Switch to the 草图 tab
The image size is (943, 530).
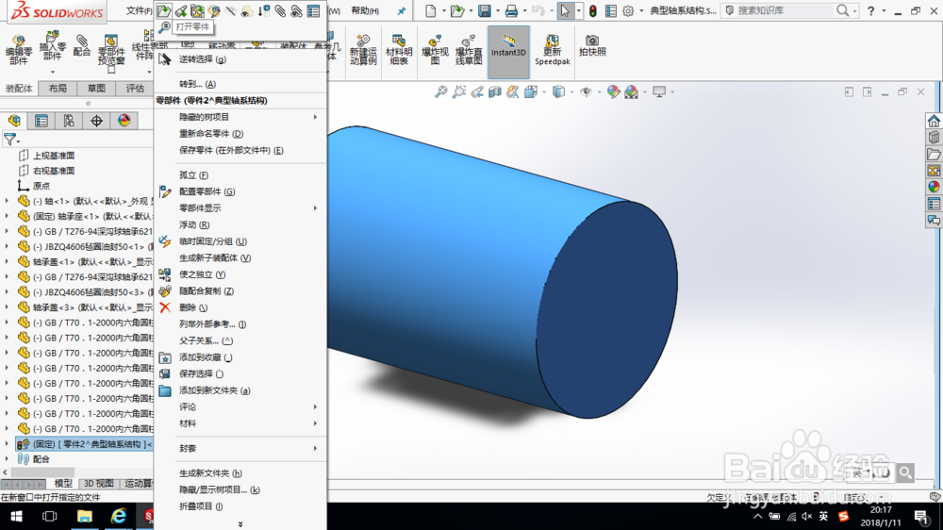(96, 89)
